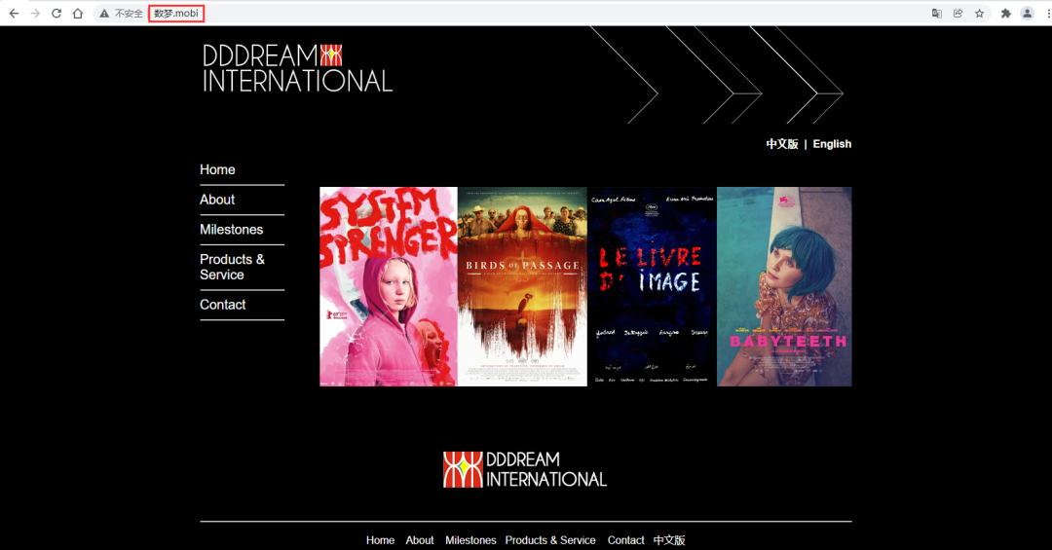Image resolution: width=1052 pixels, height=550 pixels.
Task: Click the share page icon
Action: click(x=958, y=14)
